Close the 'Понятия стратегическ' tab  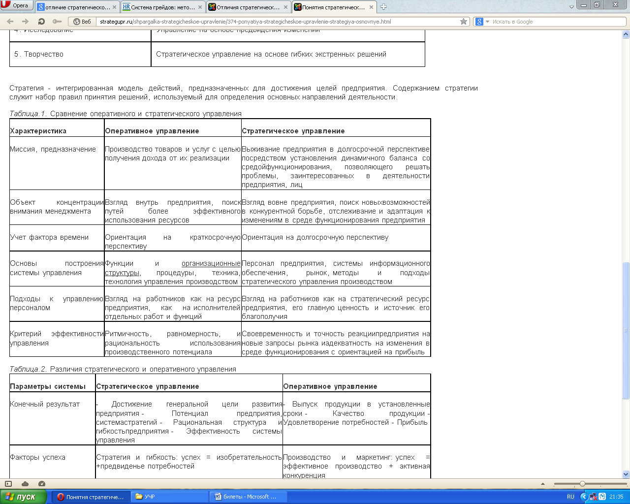(x=372, y=7)
